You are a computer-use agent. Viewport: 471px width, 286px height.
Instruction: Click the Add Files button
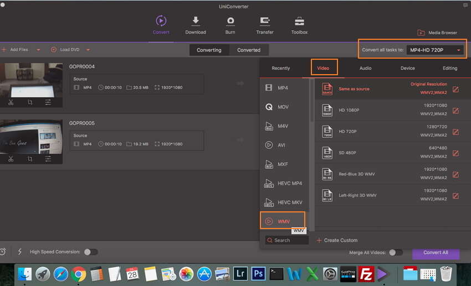(15, 50)
